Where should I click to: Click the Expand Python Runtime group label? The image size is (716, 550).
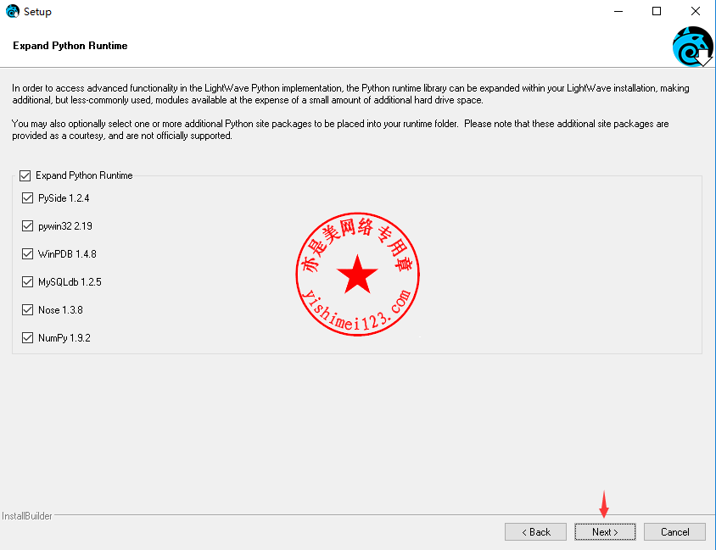[84, 175]
